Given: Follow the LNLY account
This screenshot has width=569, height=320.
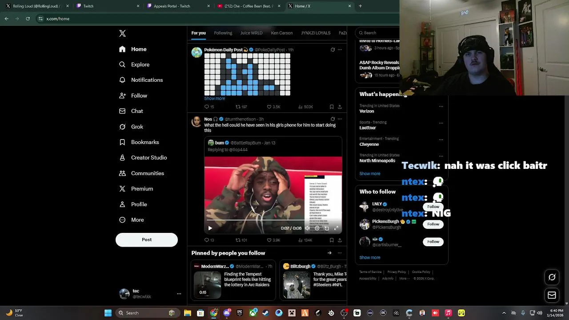Looking at the screenshot, I should (433, 207).
